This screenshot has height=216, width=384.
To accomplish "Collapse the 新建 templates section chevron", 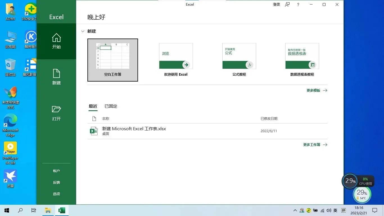I will pyautogui.click(x=83, y=31).
